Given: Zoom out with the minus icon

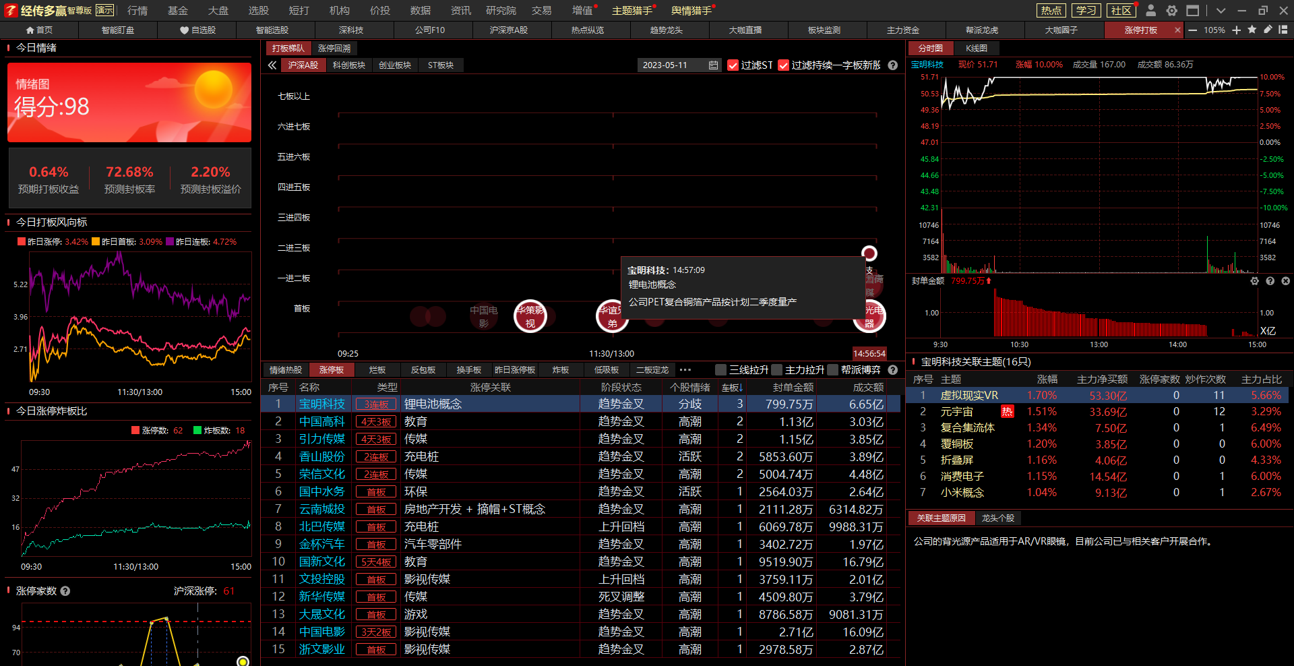Looking at the screenshot, I should (x=1193, y=30).
